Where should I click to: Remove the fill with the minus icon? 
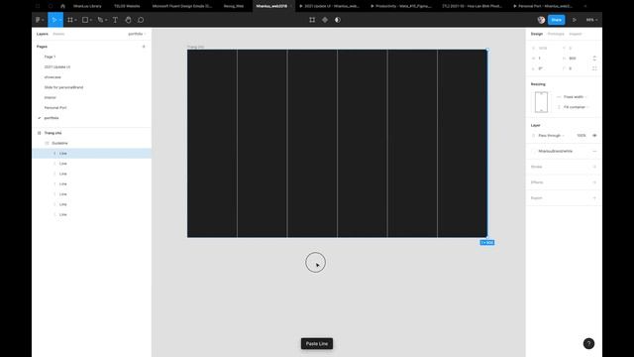594,152
